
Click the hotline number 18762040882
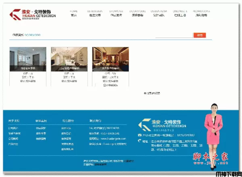click(186, 135)
